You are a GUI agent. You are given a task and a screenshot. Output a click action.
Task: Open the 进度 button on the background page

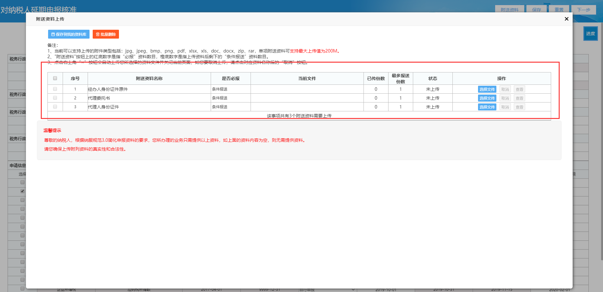coord(590,34)
